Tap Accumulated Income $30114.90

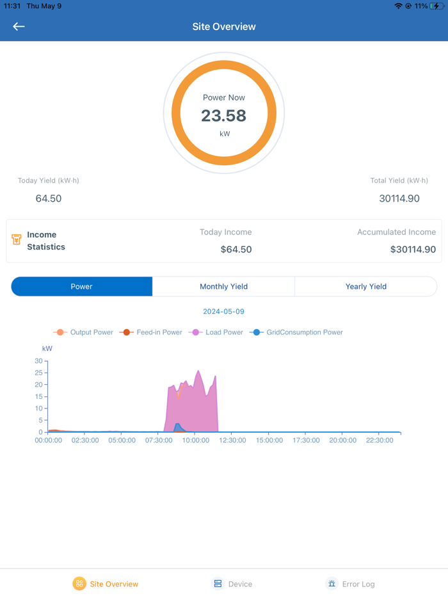[413, 250]
